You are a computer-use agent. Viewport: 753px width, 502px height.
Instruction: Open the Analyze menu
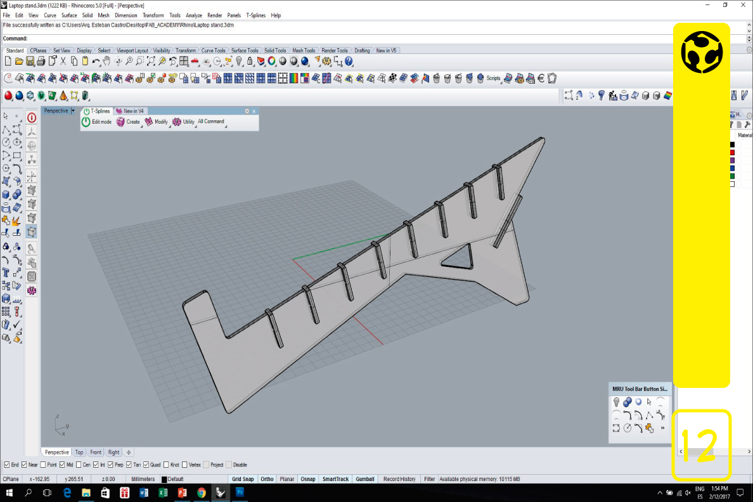click(194, 15)
